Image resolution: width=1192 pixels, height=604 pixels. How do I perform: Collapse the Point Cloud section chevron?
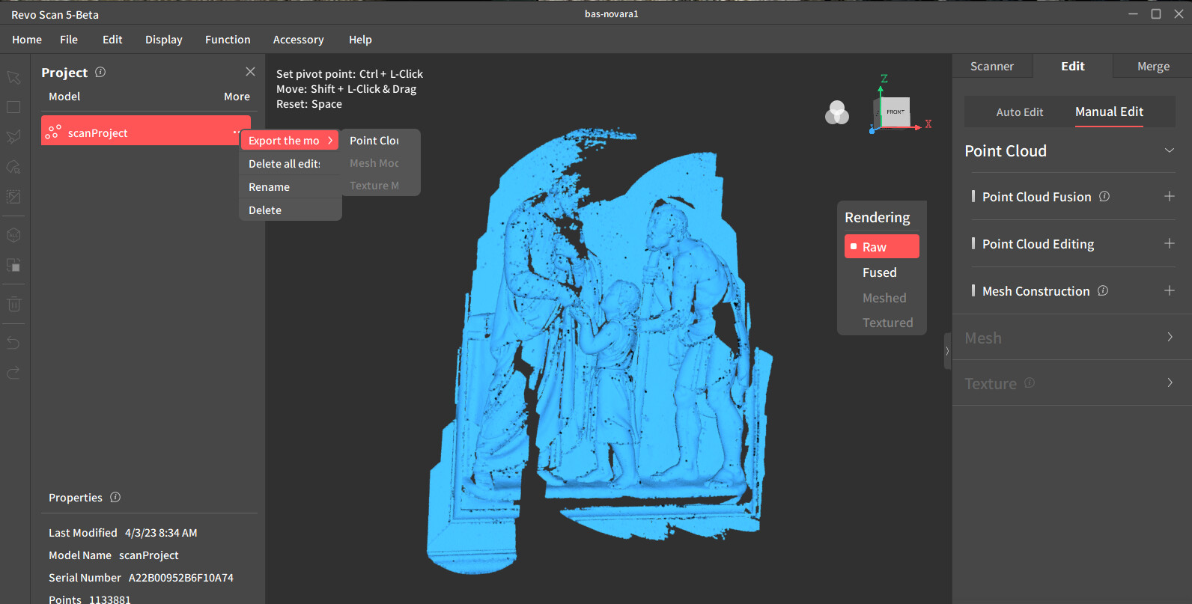click(1169, 150)
